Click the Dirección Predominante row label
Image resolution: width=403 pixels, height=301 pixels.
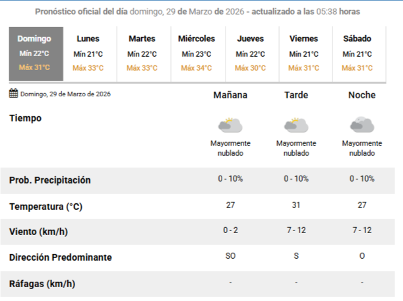tap(61, 257)
